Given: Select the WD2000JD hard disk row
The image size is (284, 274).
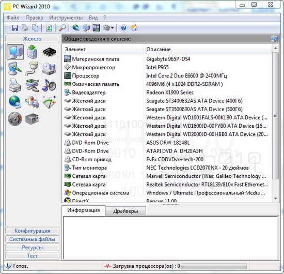Looking at the screenshot, I should [167, 134].
